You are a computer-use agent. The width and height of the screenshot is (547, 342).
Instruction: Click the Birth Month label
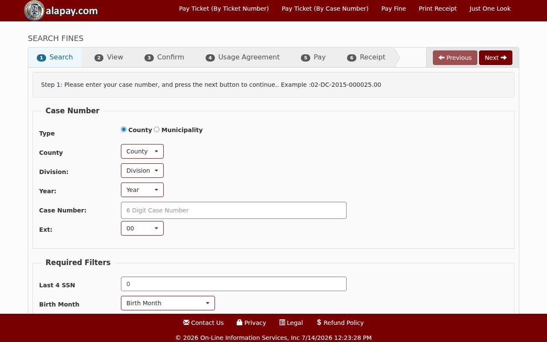click(59, 304)
